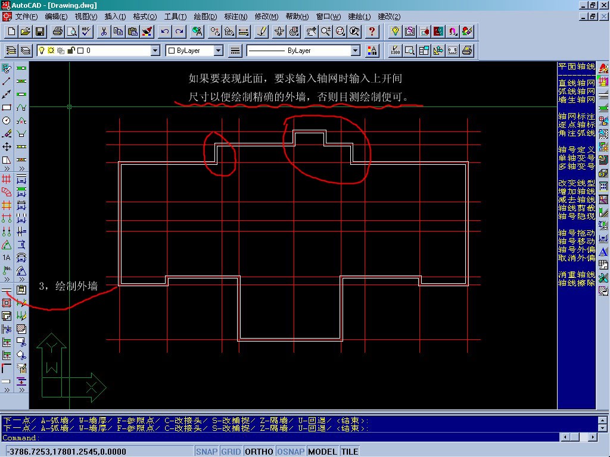Select the Rectangle draw tool

pos(7,107)
